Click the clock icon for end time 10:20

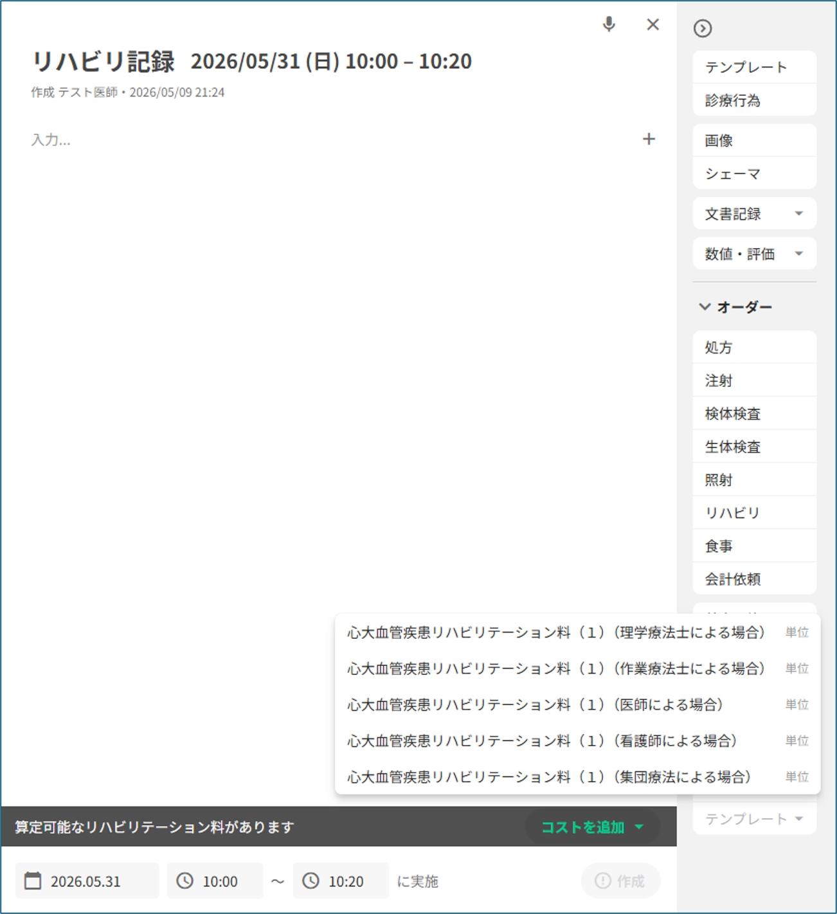coord(311,881)
